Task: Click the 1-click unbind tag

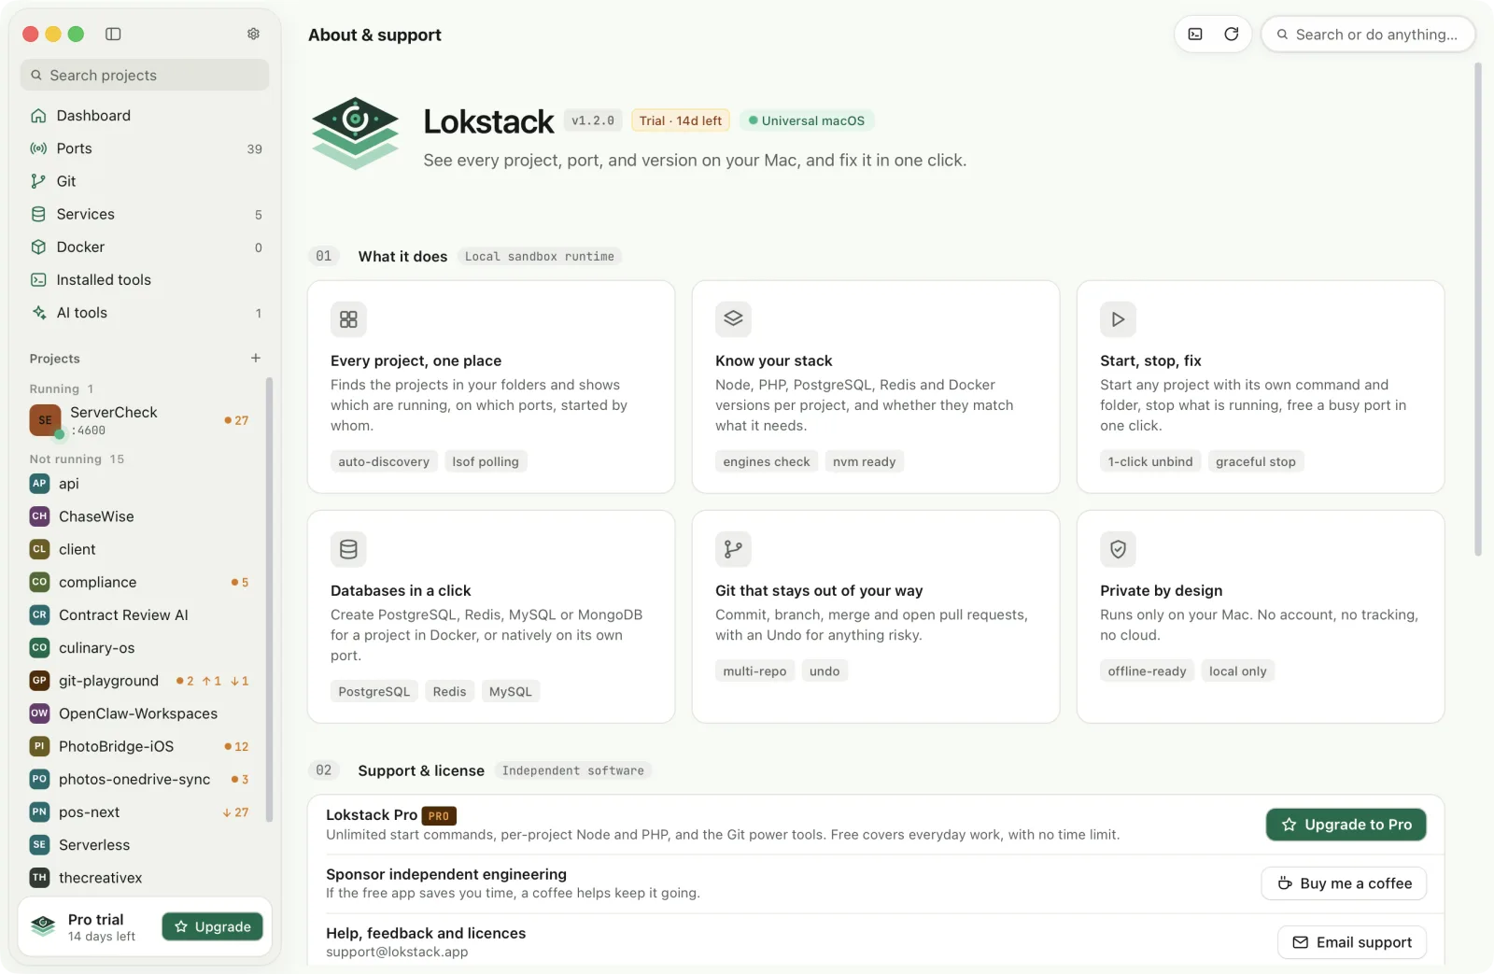Action: (x=1150, y=461)
